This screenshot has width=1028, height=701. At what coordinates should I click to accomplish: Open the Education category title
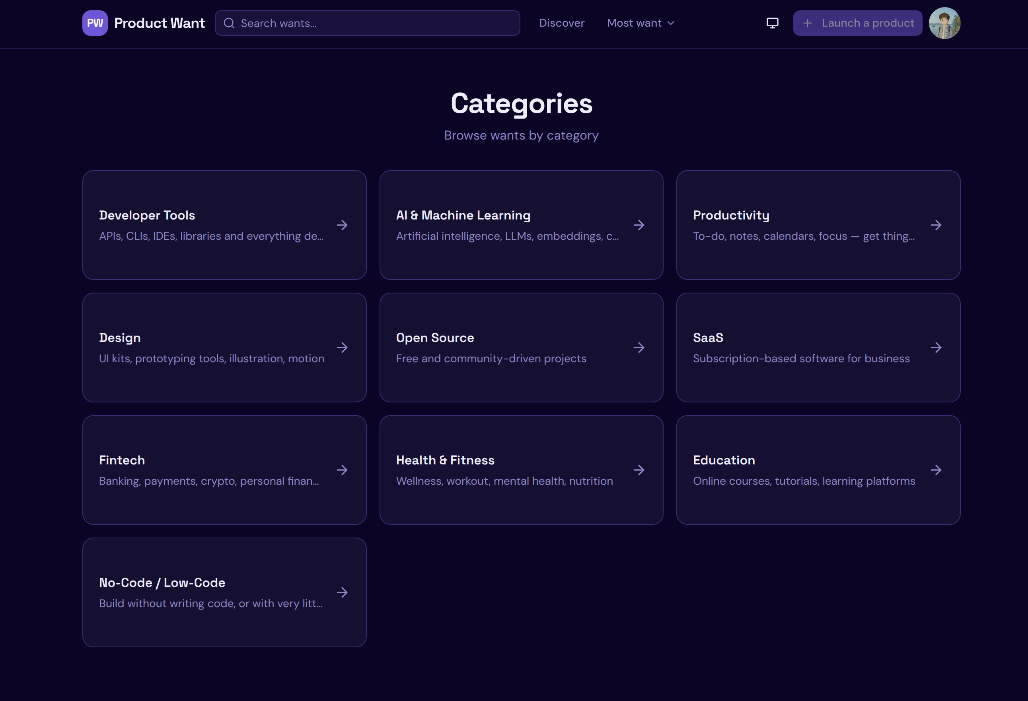point(724,460)
